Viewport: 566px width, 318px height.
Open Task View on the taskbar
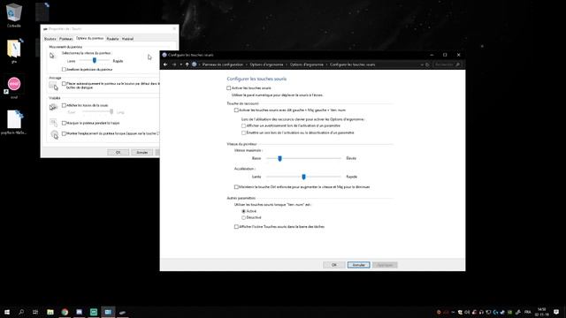[35, 312]
